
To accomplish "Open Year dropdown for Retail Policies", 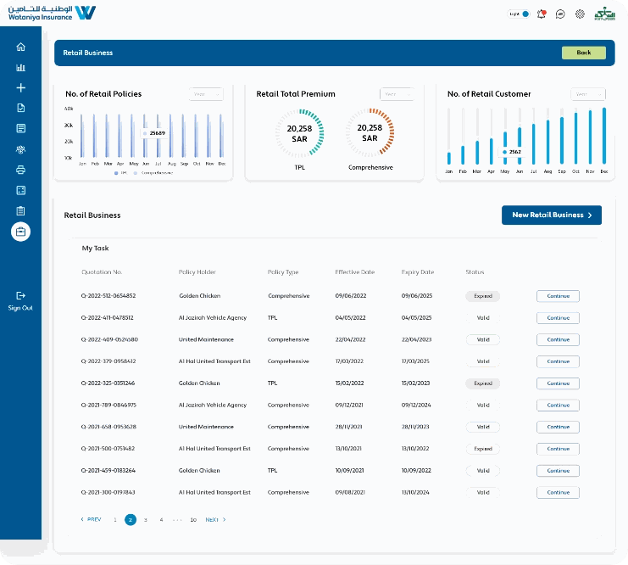I will click(206, 94).
